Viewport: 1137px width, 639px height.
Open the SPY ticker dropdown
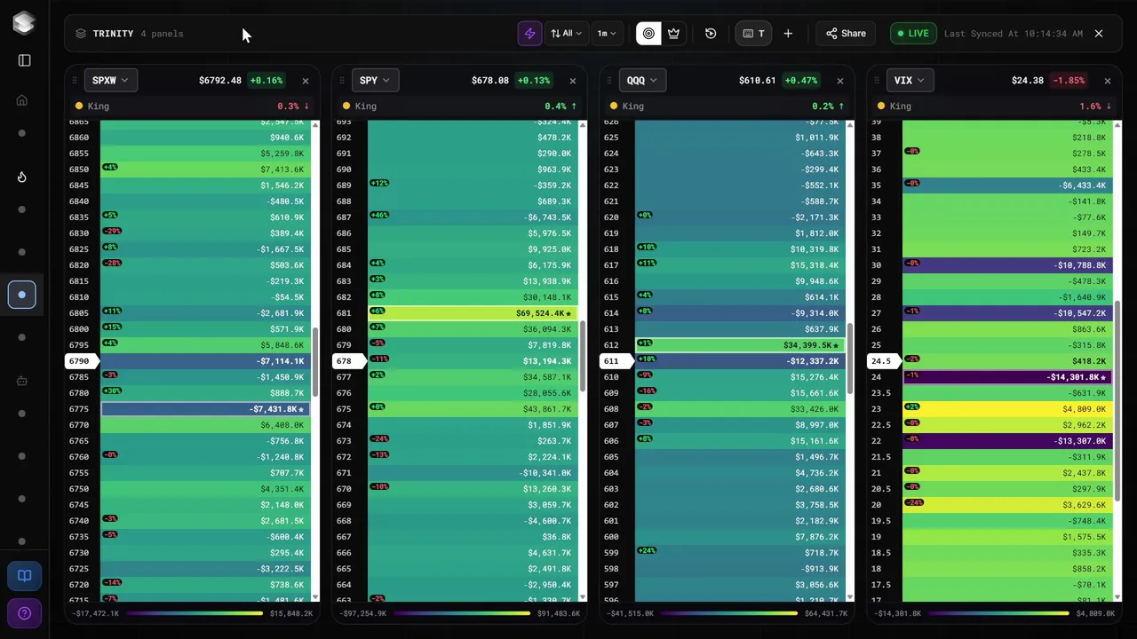[x=375, y=80]
